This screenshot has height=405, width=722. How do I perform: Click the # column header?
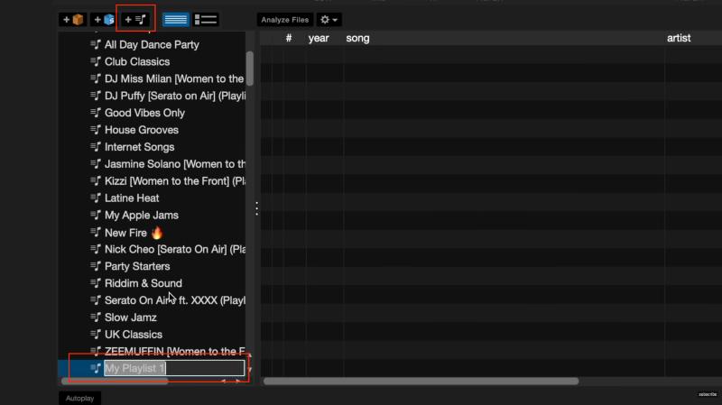point(289,38)
